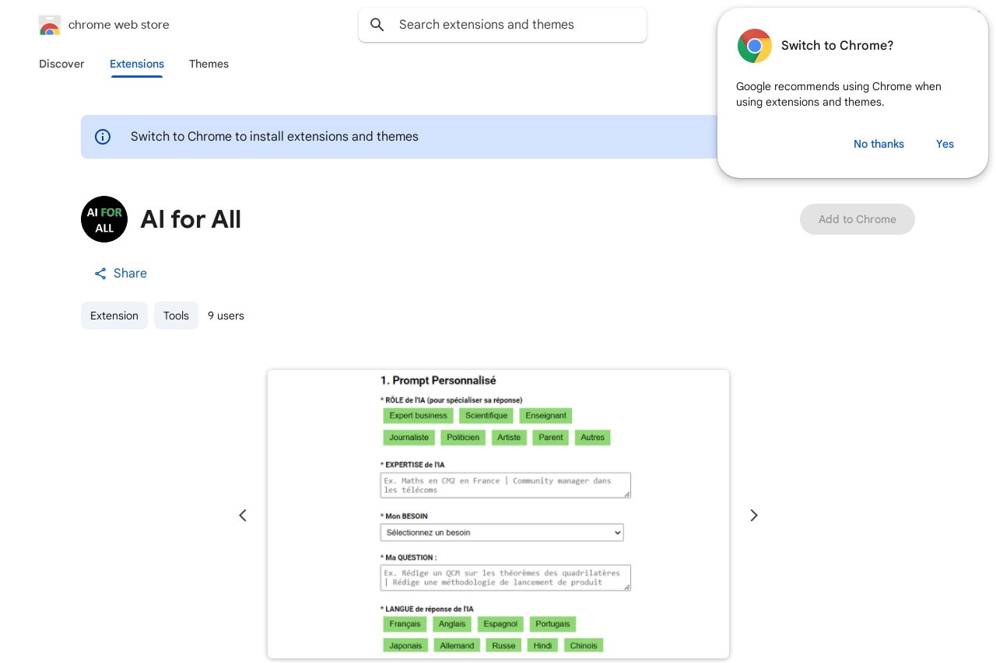Viewport: 996px width, 663px height.
Task: Click the Add to Chrome button
Action: click(857, 219)
